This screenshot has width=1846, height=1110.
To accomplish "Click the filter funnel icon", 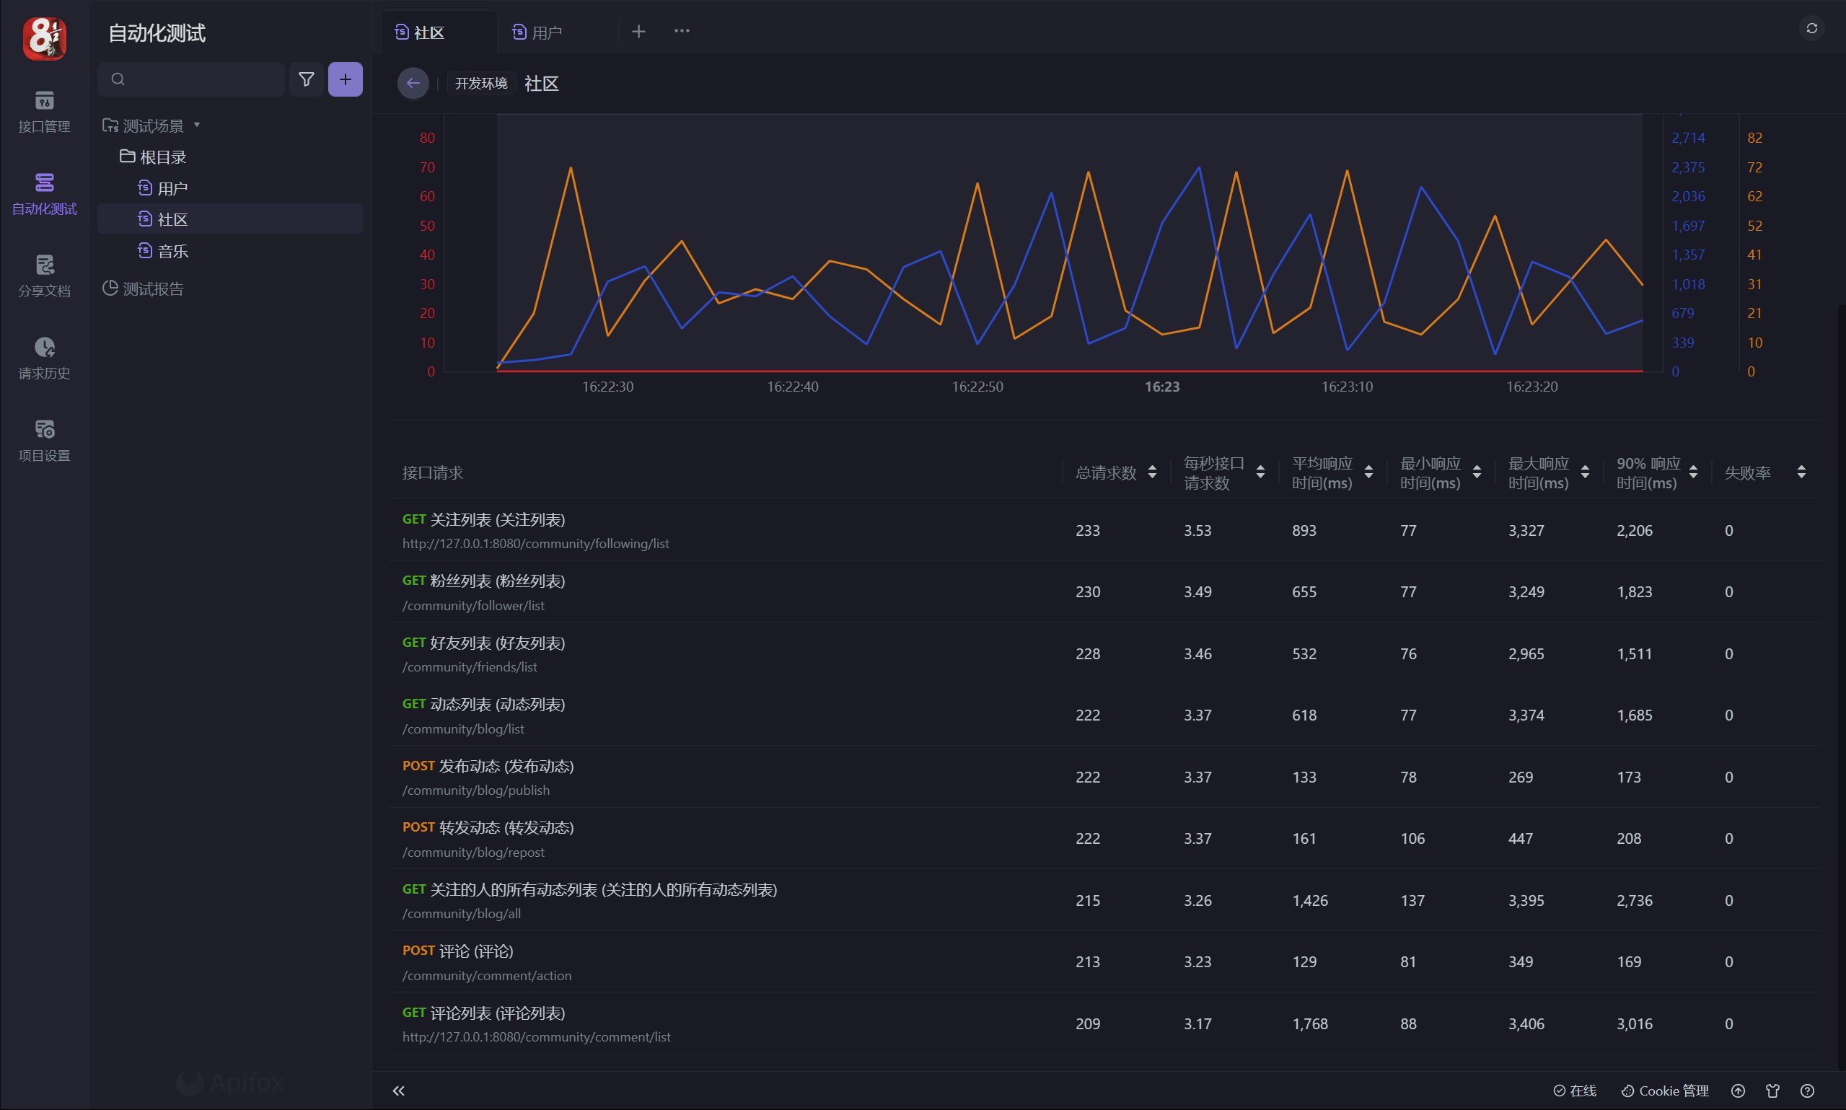I will pos(306,79).
